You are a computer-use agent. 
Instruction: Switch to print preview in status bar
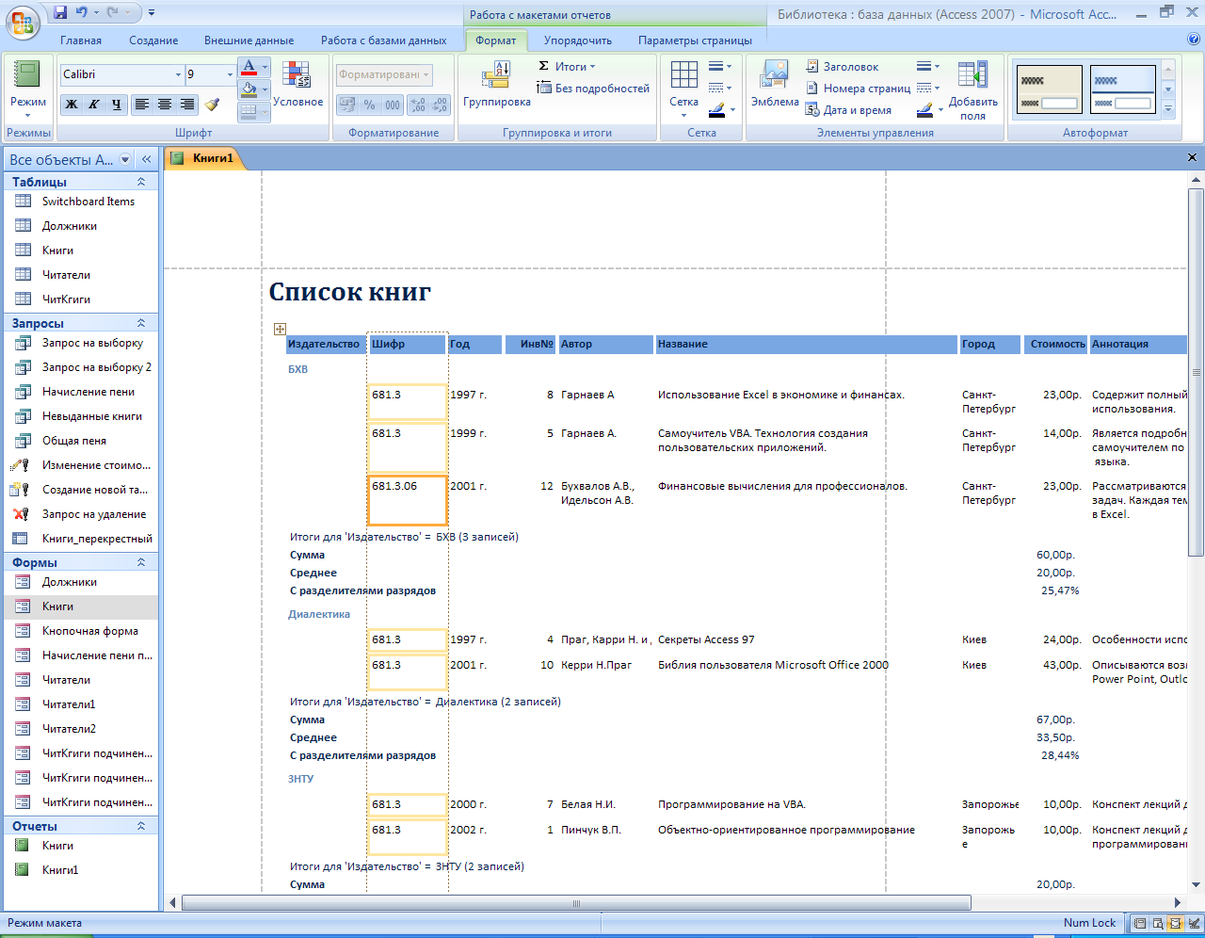(x=1157, y=924)
